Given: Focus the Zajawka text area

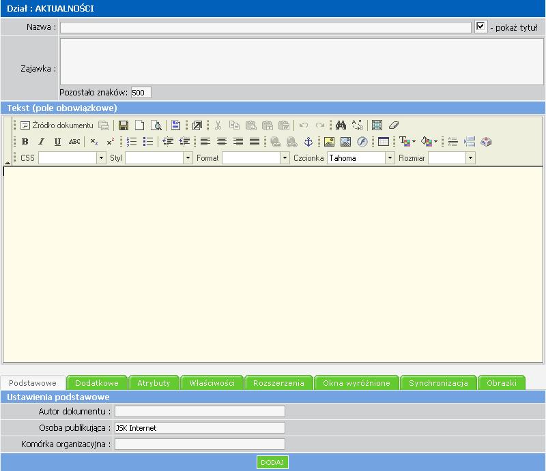Looking at the screenshot, I should 302,61.
